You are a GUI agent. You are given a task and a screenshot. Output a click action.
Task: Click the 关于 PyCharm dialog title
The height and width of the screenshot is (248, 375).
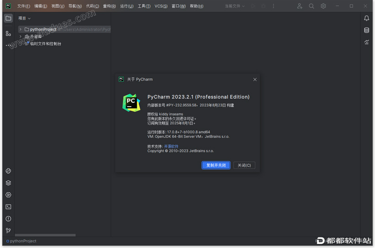tap(139, 79)
